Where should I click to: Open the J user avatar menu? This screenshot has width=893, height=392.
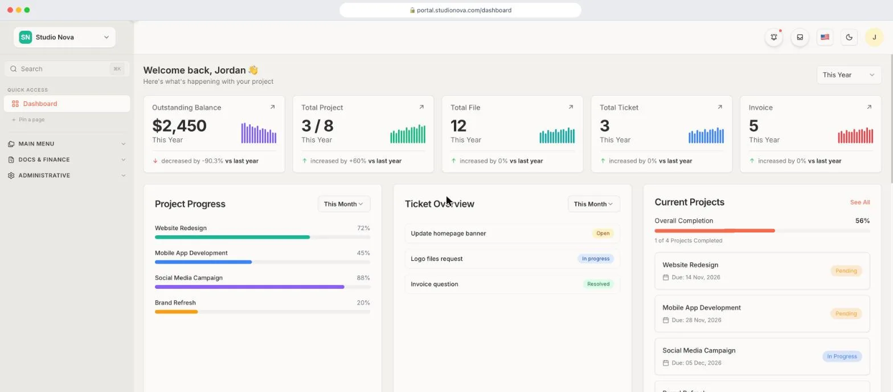click(874, 37)
